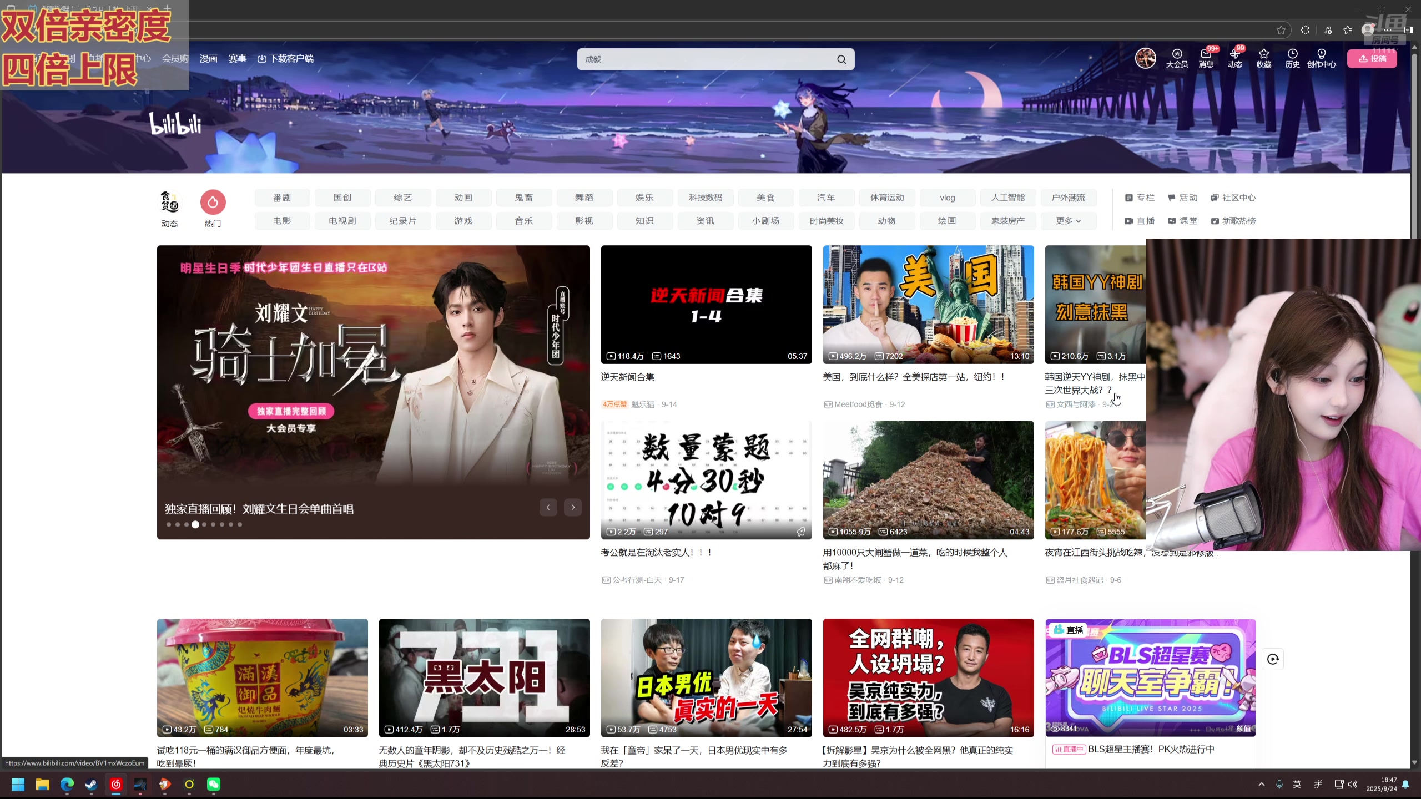Click the bilibili logo on banner

(x=175, y=123)
